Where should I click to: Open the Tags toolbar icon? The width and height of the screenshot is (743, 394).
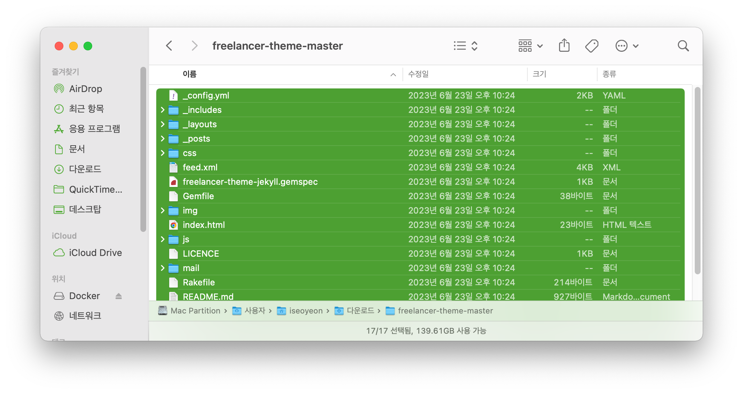point(591,46)
